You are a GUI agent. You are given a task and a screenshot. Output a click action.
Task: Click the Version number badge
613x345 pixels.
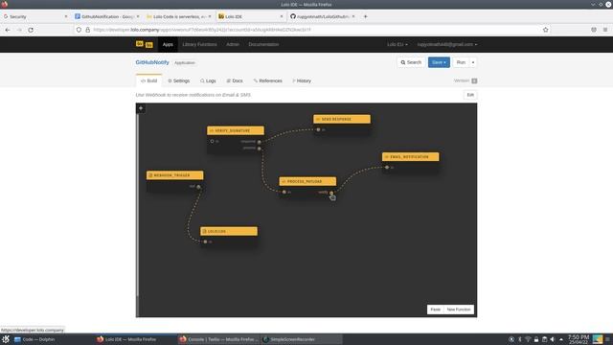(474, 80)
